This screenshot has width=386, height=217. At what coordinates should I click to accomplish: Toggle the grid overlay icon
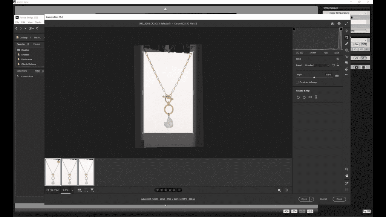[x=347, y=190]
